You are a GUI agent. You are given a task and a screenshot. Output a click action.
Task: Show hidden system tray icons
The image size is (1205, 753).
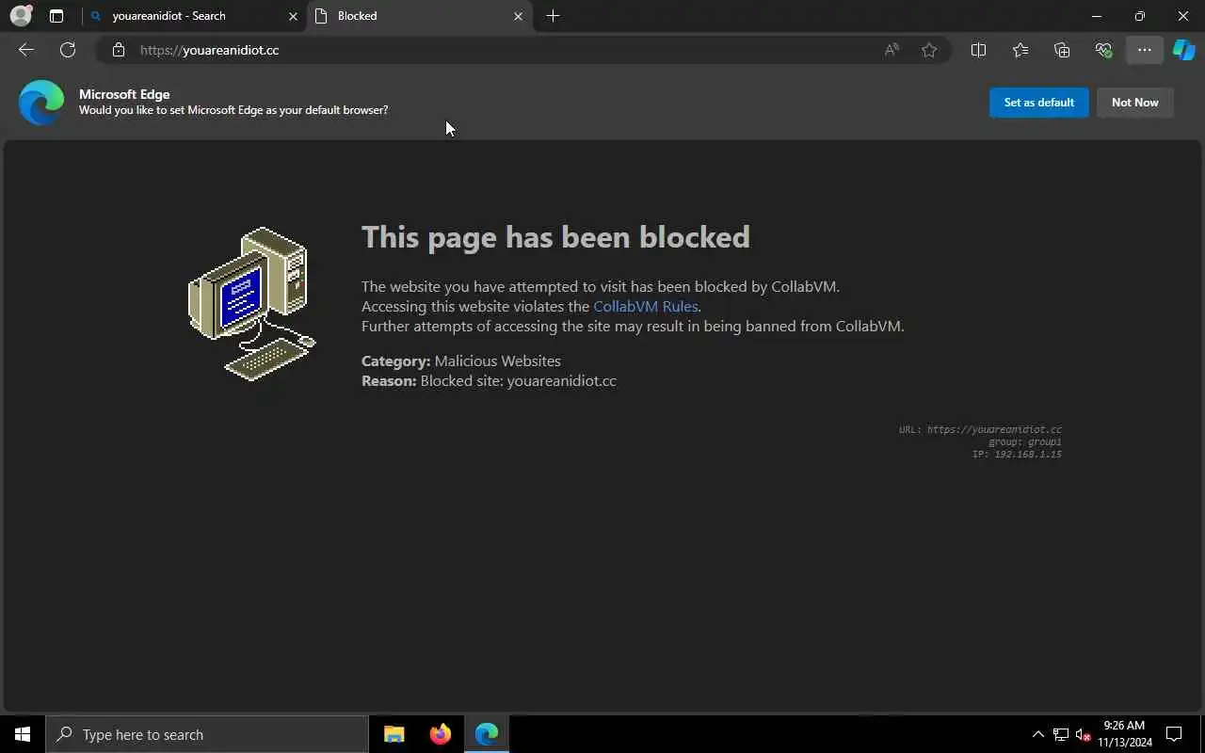[1037, 734]
